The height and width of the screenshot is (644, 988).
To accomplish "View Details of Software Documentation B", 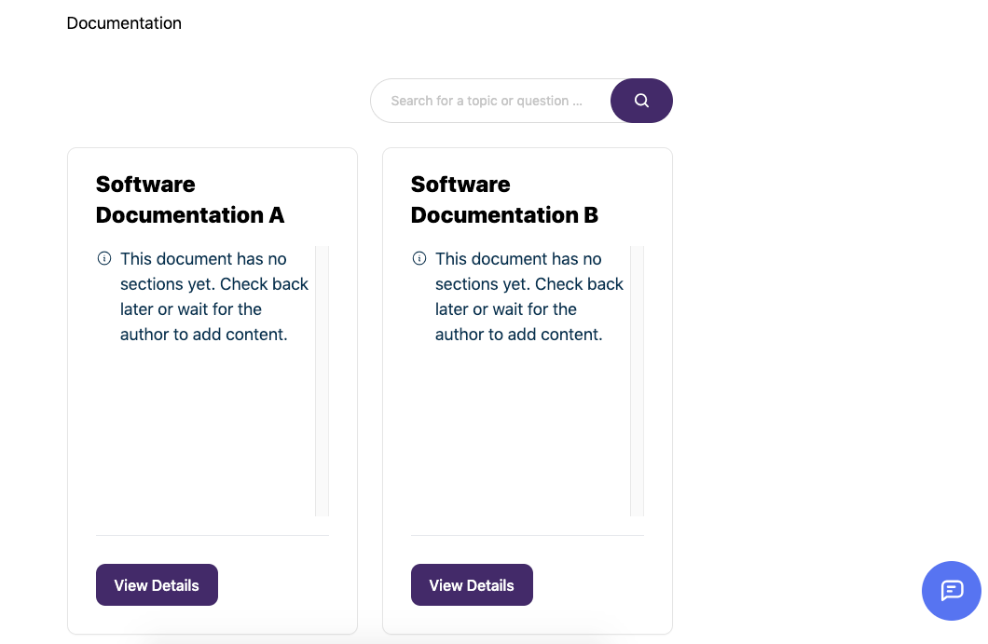I will click(x=472, y=584).
